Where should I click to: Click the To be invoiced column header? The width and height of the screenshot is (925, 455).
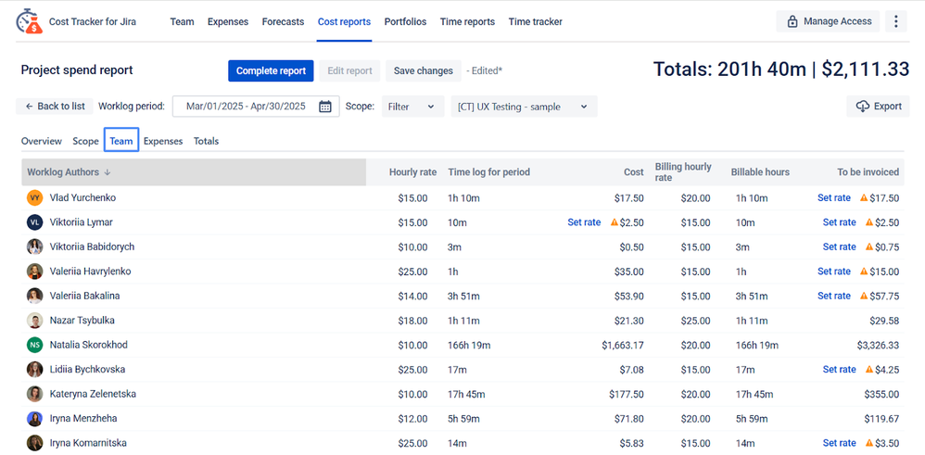[868, 172]
